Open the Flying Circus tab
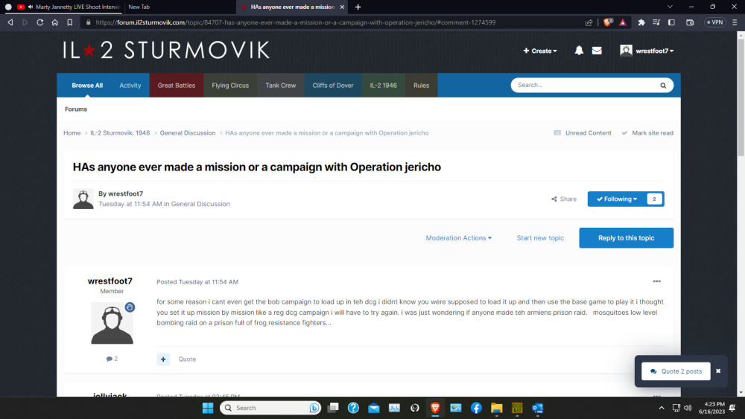The height and width of the screenshot is (419, 745). click(230, 86)
